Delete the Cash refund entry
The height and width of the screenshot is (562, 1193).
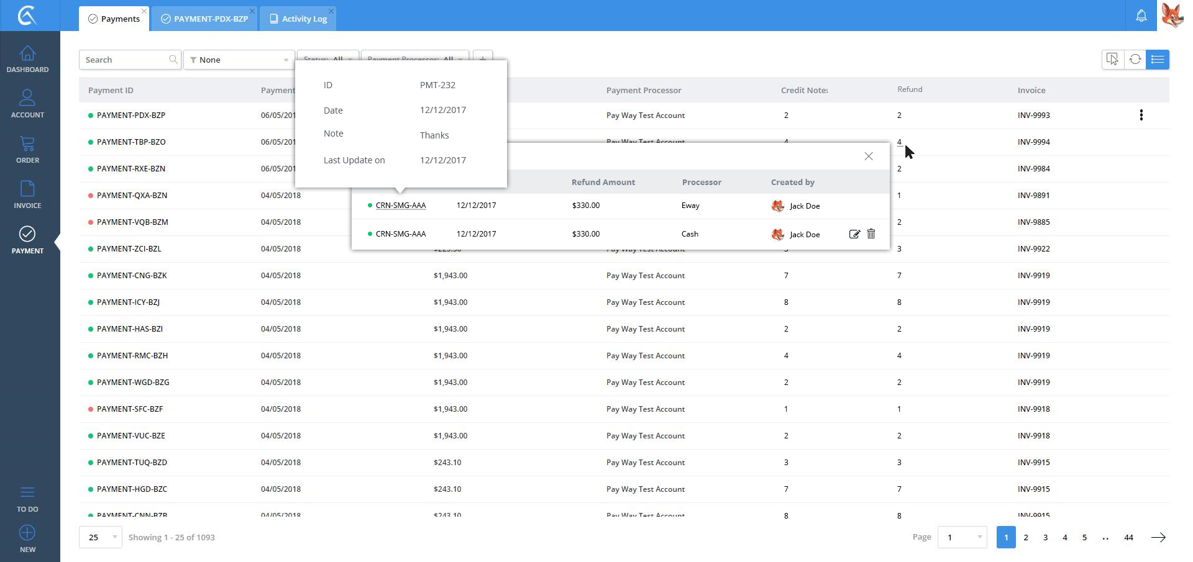871,234
